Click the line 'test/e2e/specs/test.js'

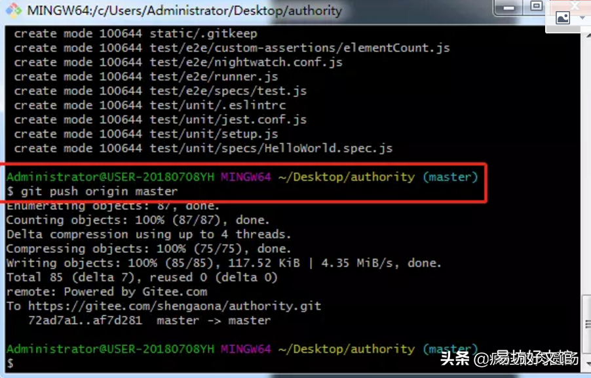click(x=160, y=91)
